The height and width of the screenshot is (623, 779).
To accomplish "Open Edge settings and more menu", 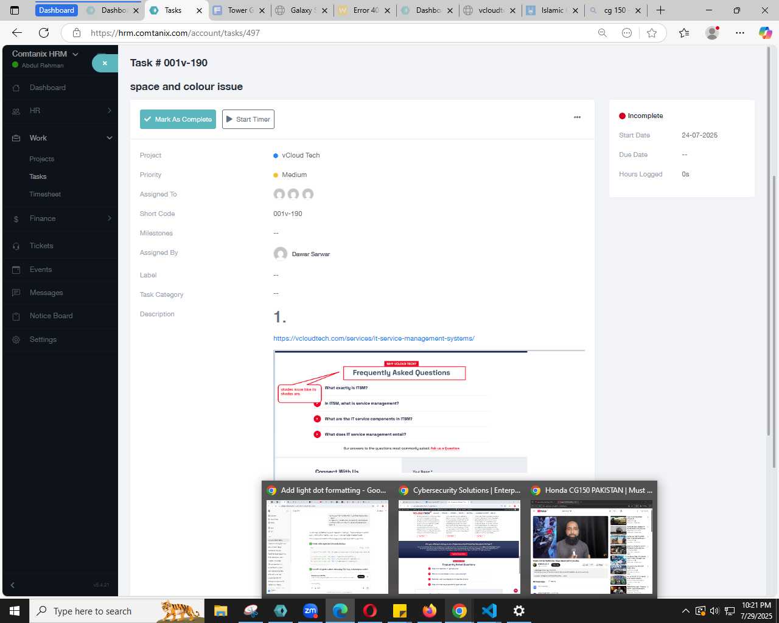I will click(x=739, y=33).
